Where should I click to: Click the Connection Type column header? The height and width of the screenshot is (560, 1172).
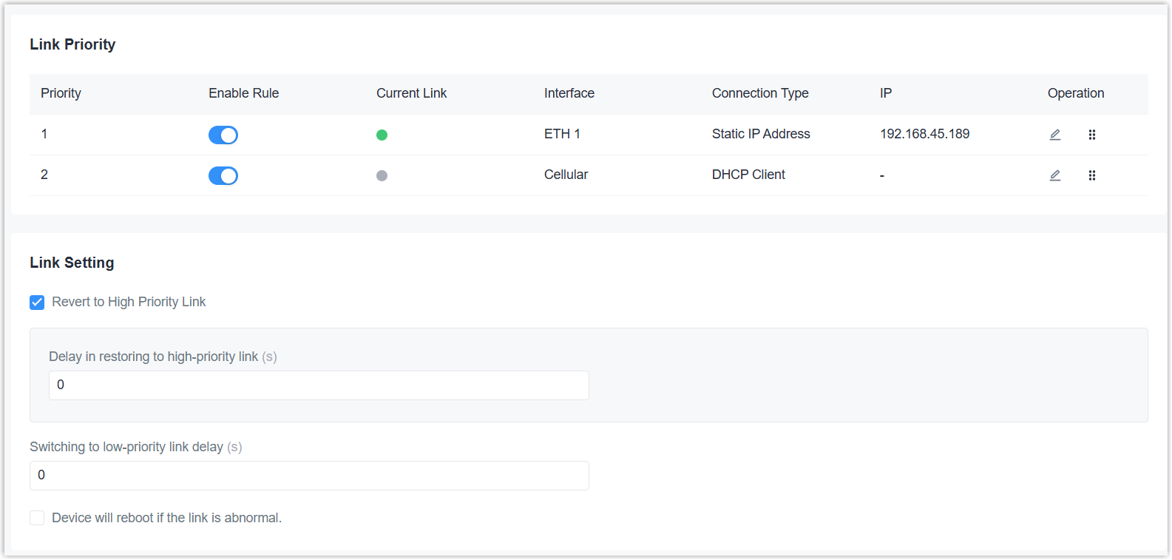[x=760, y=93]
